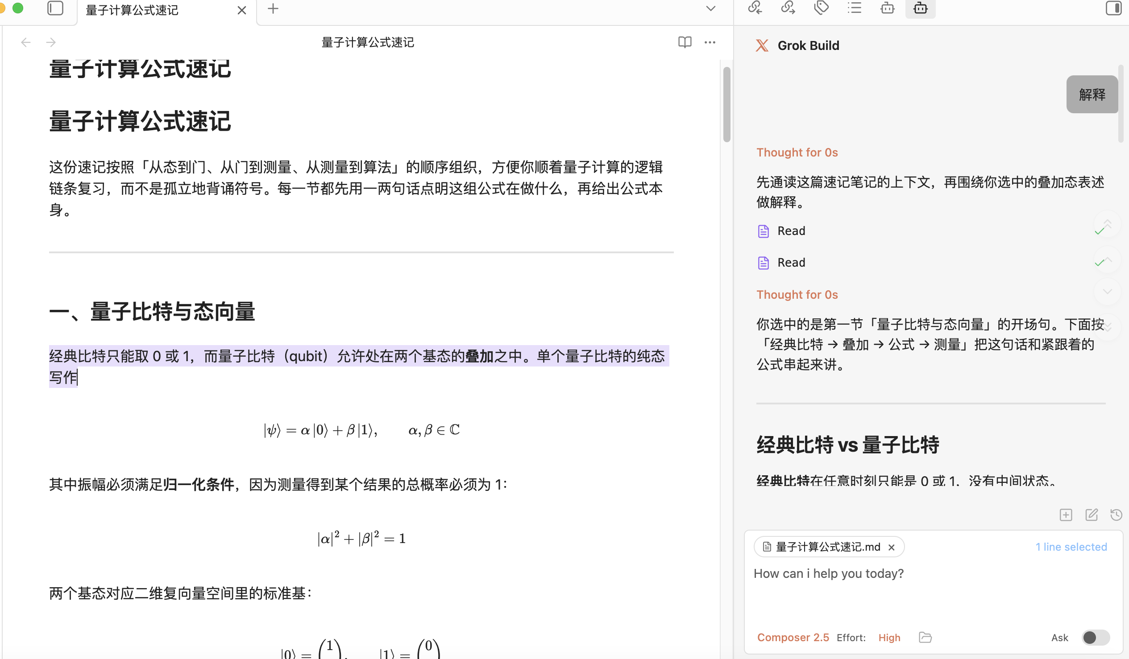Image resolution: width=1129 pixels, height=659 pixels.
Task: Go to next message with down chevron
Action: click(x=1108, y=292)
